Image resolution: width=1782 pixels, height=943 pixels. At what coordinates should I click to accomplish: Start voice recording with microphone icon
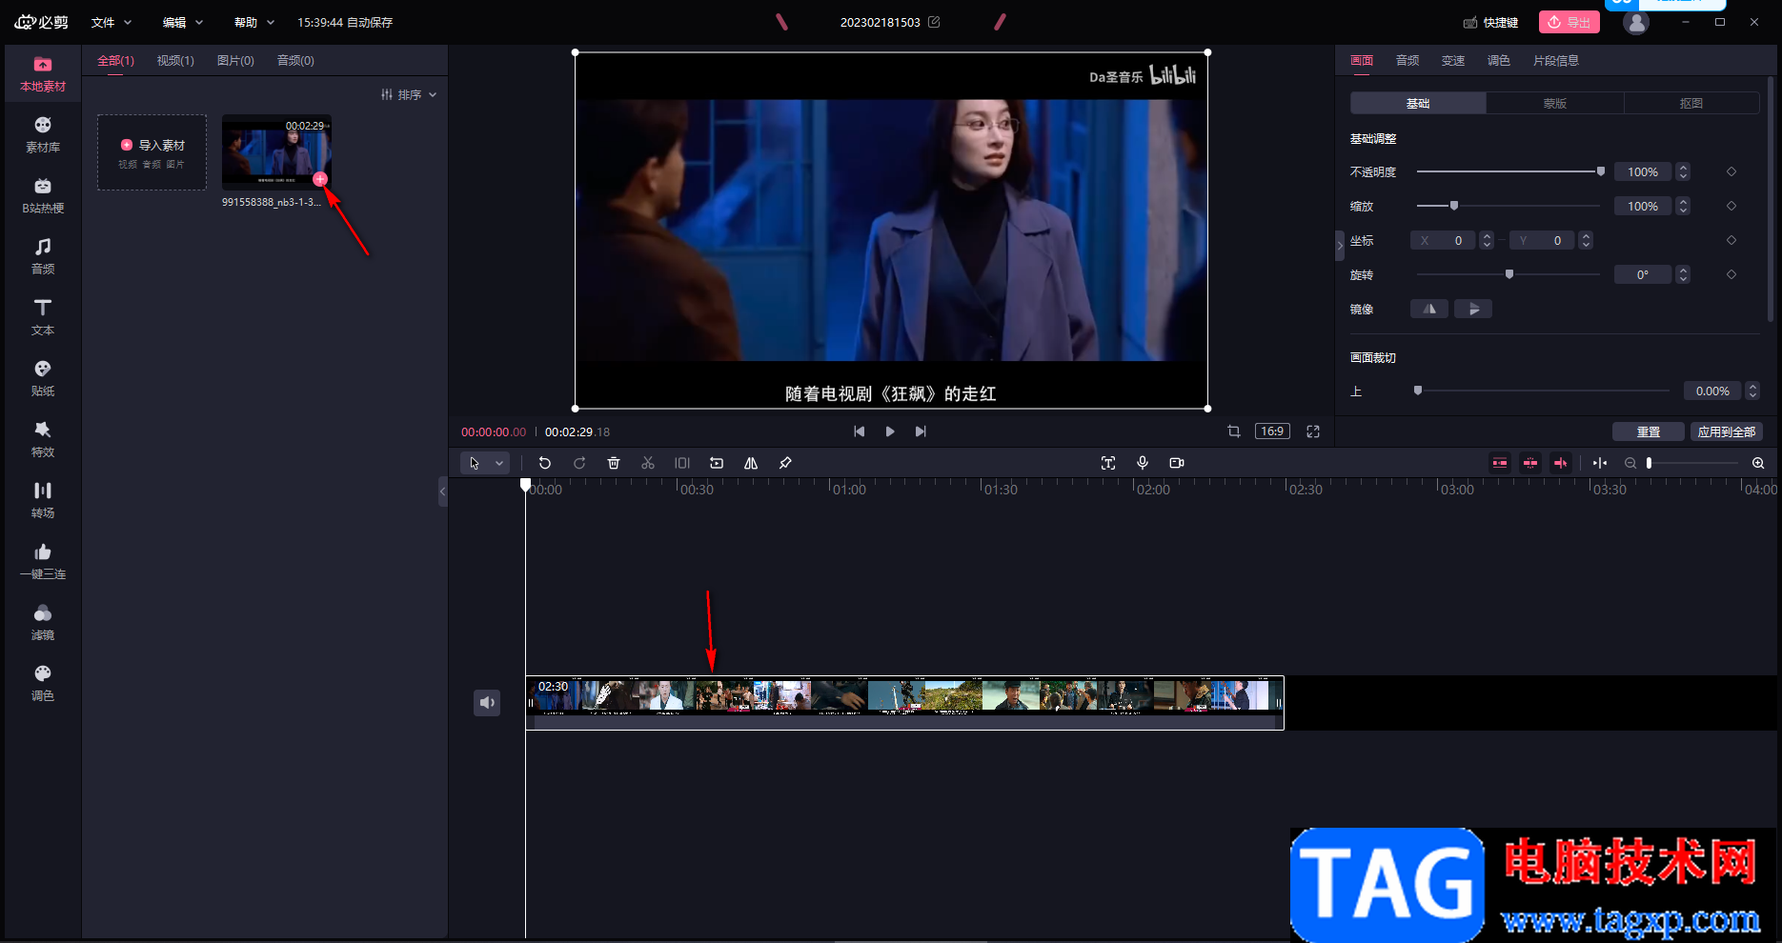(1143, 463)
